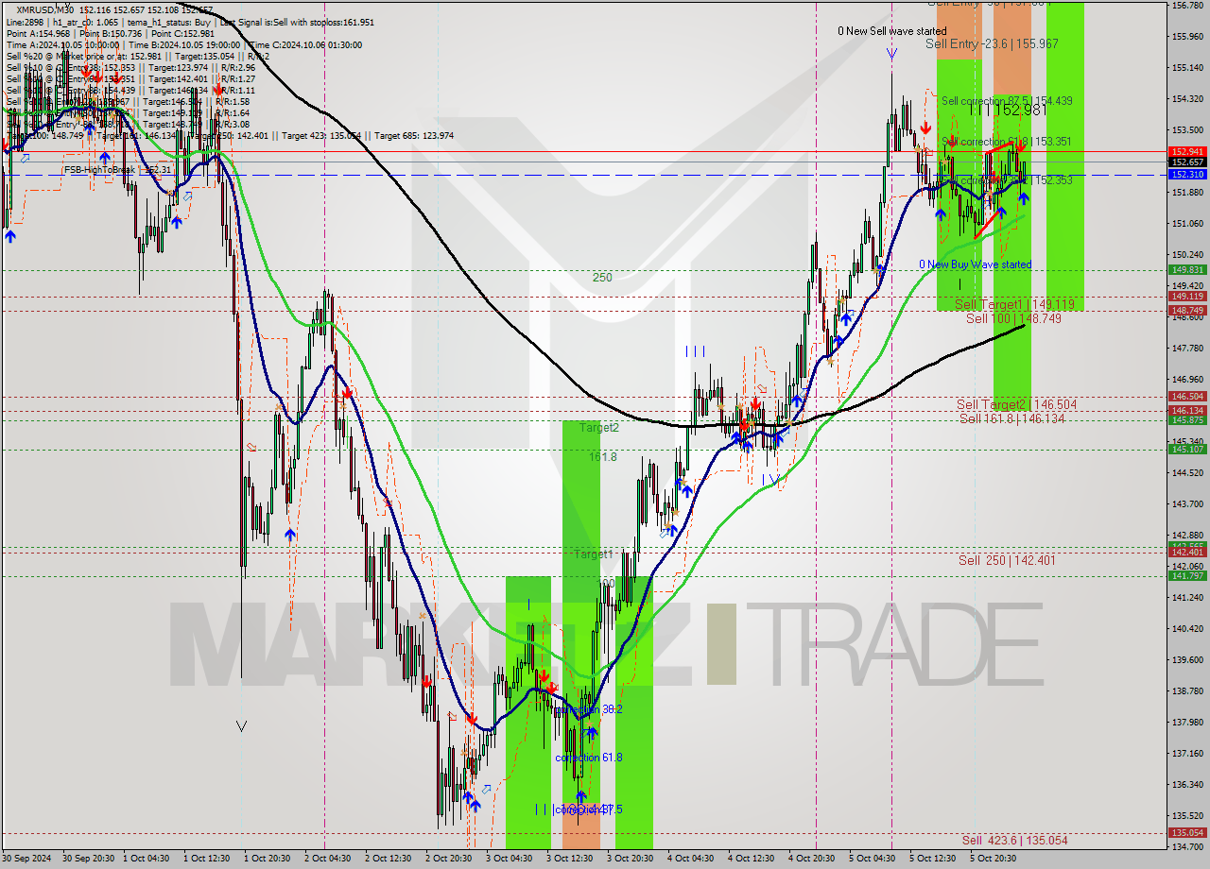
Task: Click 'Sell Entry -23.6 | 155.967' label
Action: coord(992,43)
